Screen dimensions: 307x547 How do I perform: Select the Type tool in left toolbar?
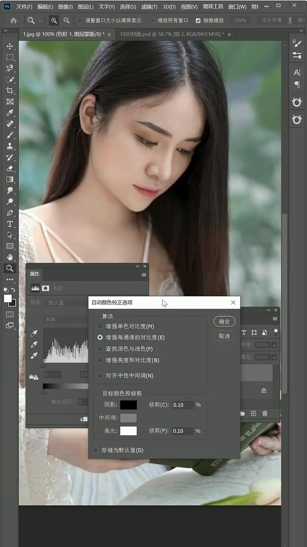(x=10, y=224)
